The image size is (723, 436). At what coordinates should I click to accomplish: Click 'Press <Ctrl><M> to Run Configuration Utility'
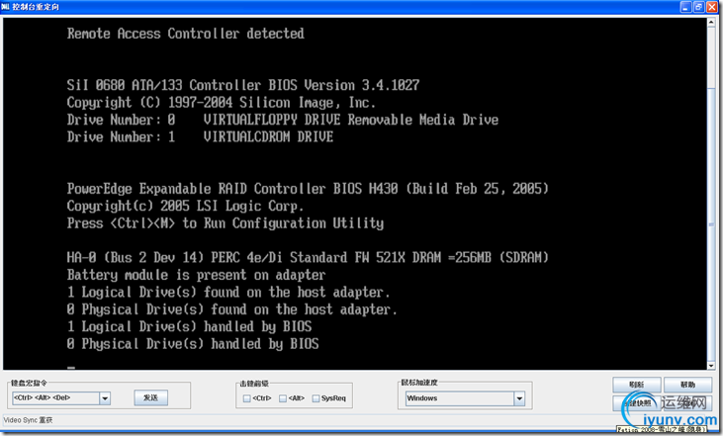coord(226,223)
